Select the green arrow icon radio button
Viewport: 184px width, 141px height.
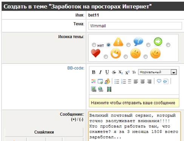(x=148, y=45)
